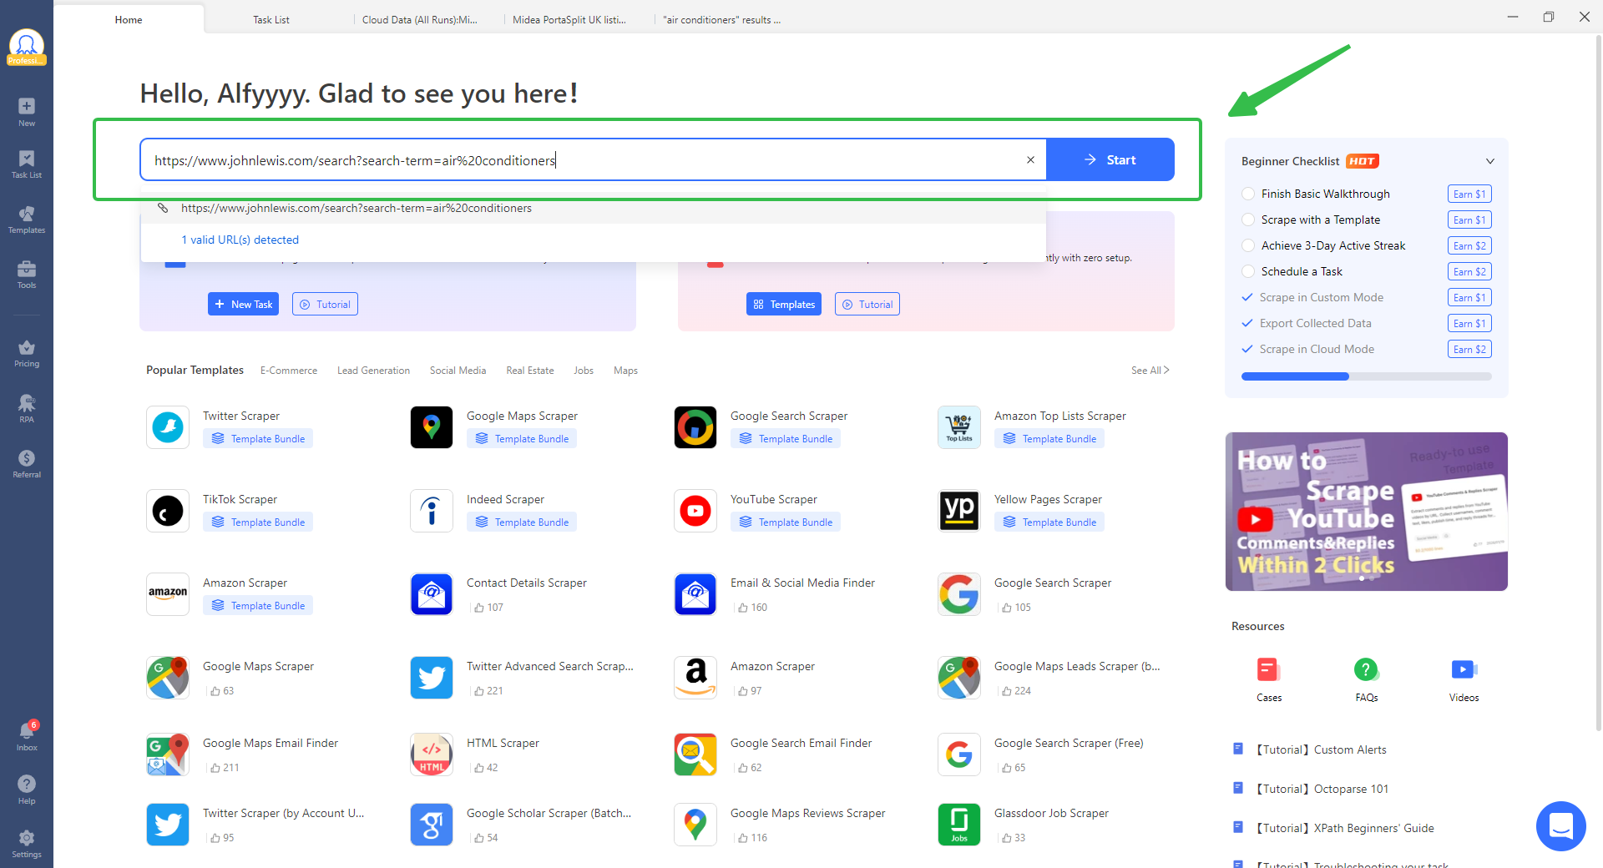Click Tutorial button beside Templates
Image resolution: width=1603 pixels, height=868 pixels.
pos(867,304)
